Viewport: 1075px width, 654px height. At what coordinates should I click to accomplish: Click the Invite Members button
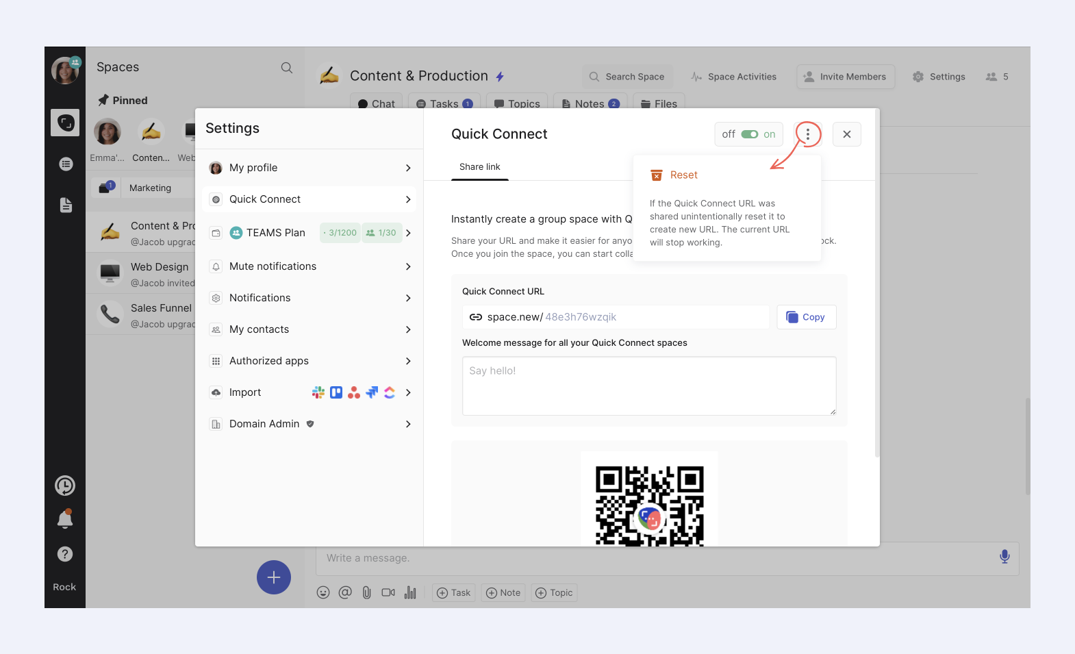(x=846, y=77)
